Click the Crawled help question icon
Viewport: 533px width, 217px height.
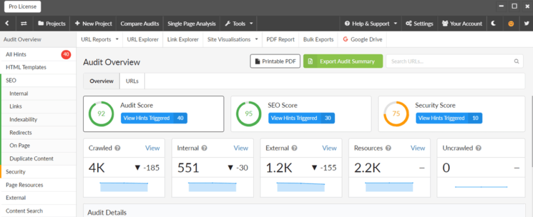(x=118, y=148)
